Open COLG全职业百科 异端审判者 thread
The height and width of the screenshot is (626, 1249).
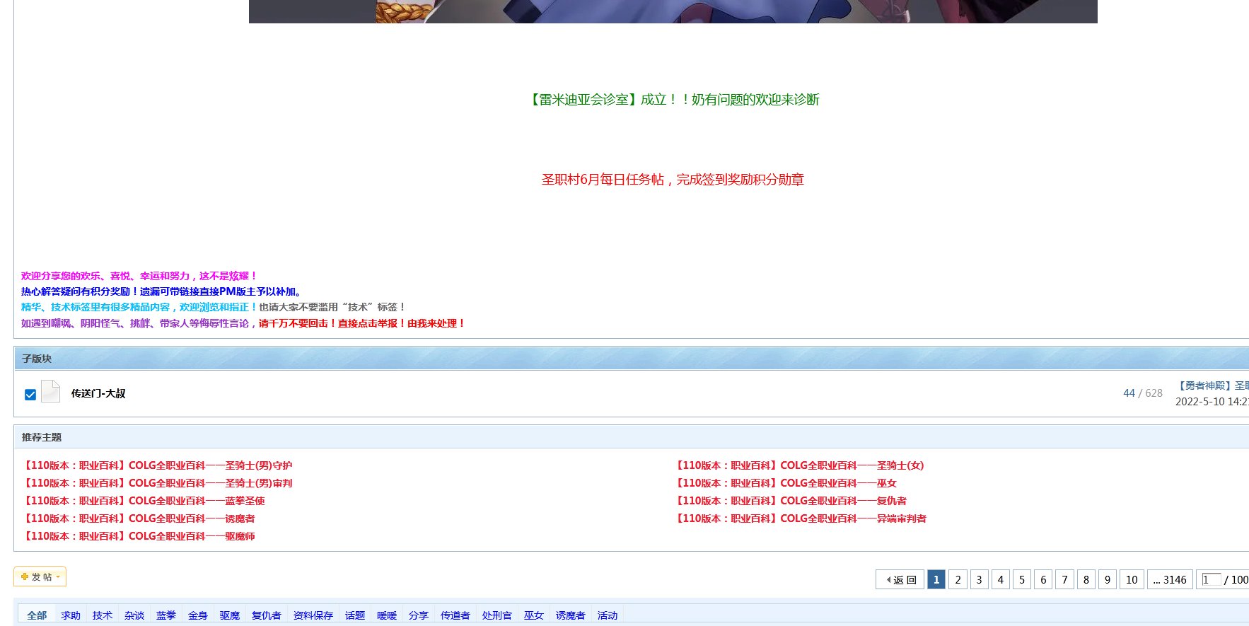click(800, 518)
